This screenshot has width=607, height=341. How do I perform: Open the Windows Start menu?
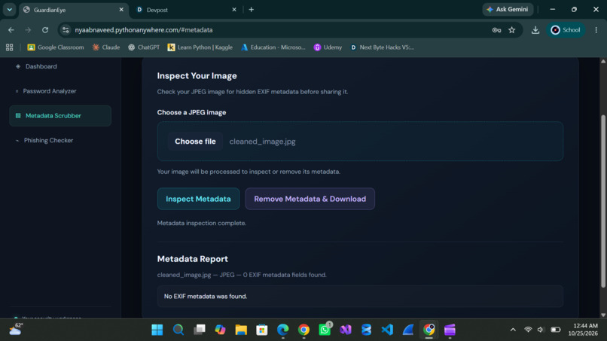157,330
